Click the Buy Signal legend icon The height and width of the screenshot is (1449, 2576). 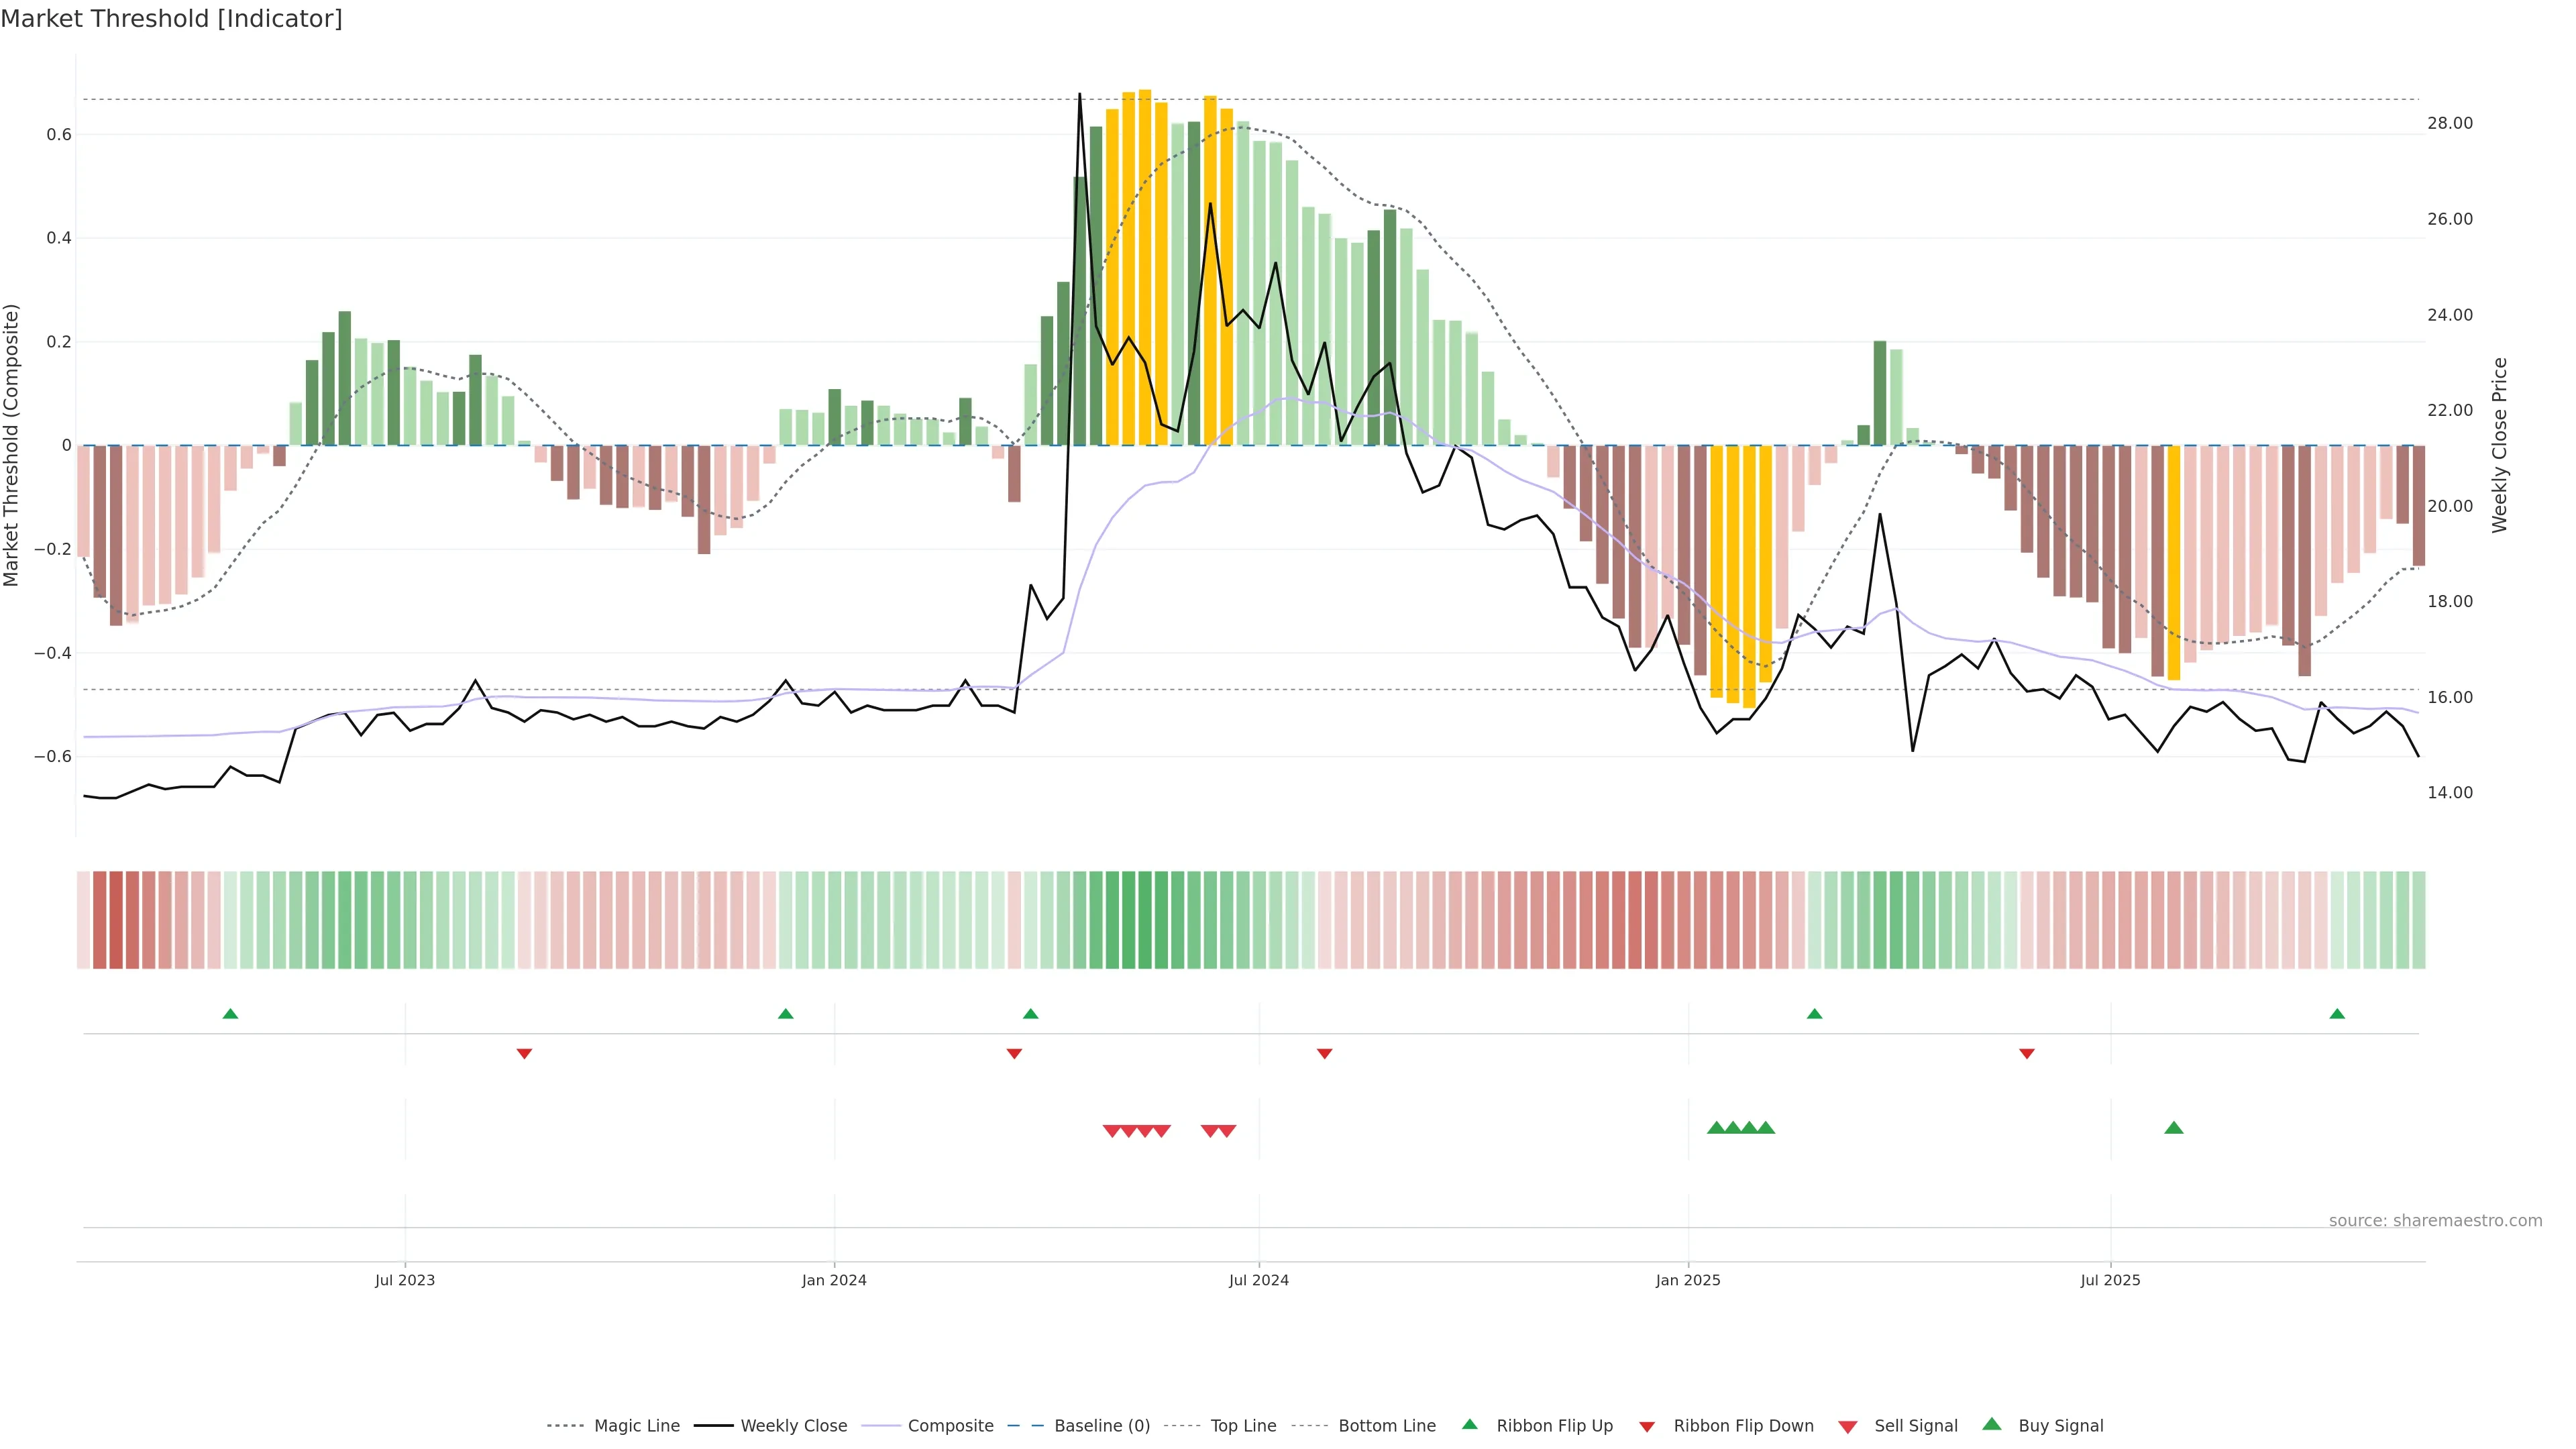tap(1992, 1424)
